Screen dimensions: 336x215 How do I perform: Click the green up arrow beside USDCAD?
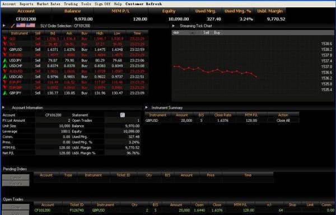click(x=5, y=77)
